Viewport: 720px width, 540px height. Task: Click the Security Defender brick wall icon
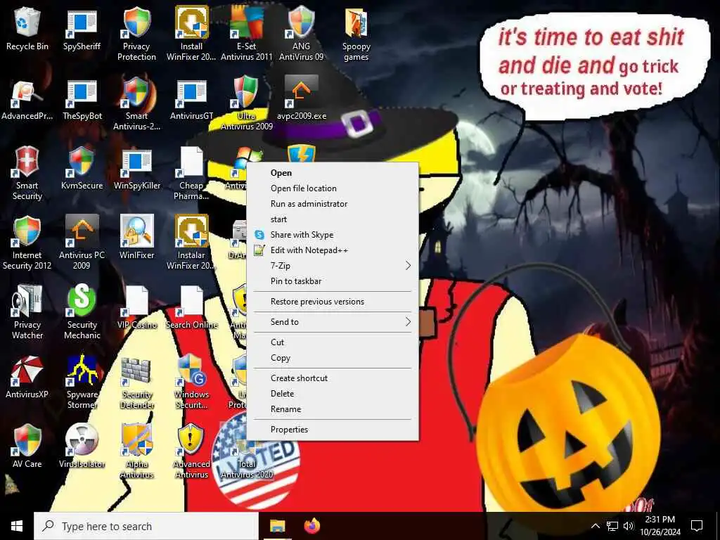pyautogui.click(x=136, y=370)
